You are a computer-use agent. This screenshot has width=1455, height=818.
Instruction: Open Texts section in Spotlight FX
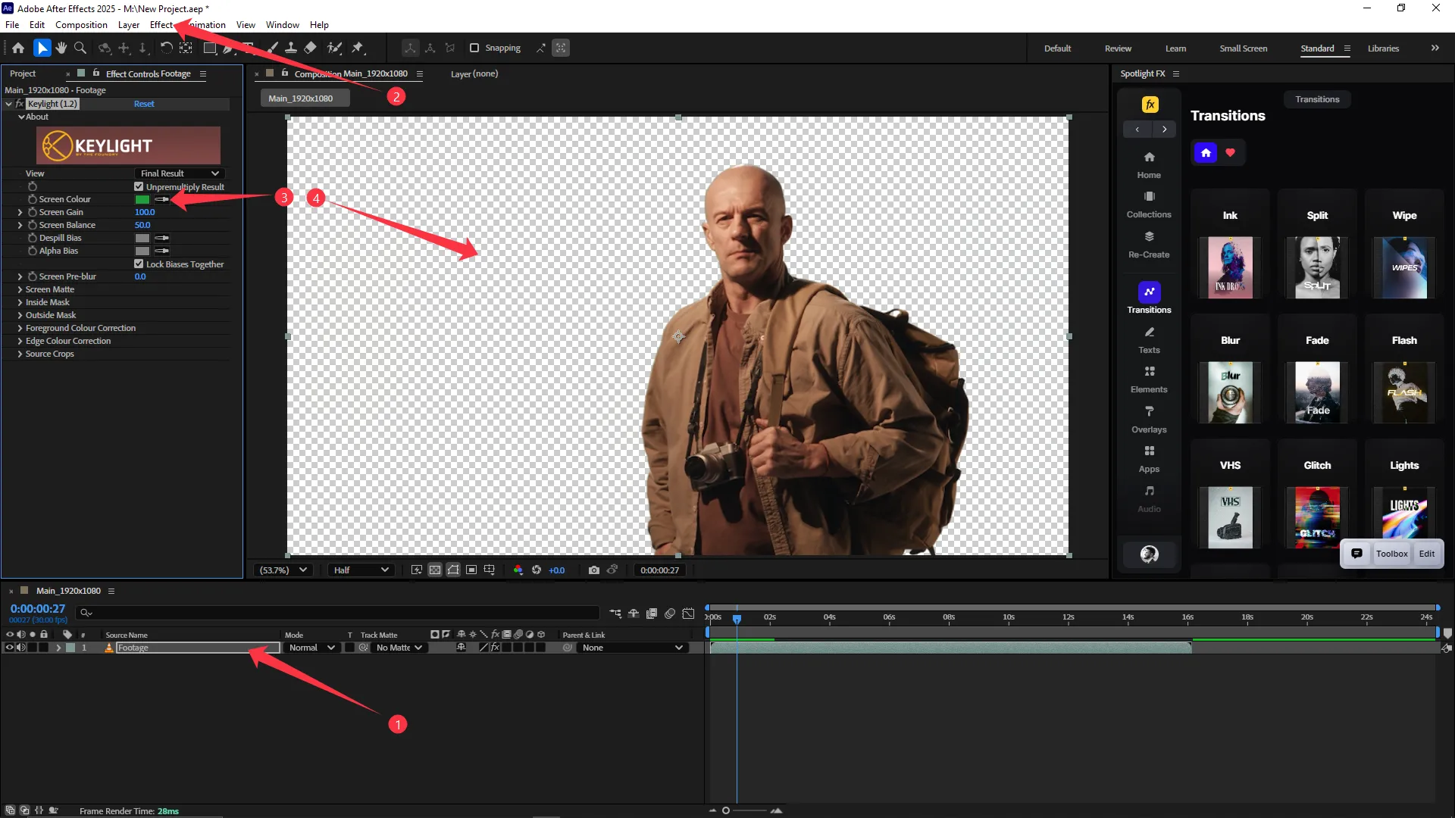[x=1149, y=340]
